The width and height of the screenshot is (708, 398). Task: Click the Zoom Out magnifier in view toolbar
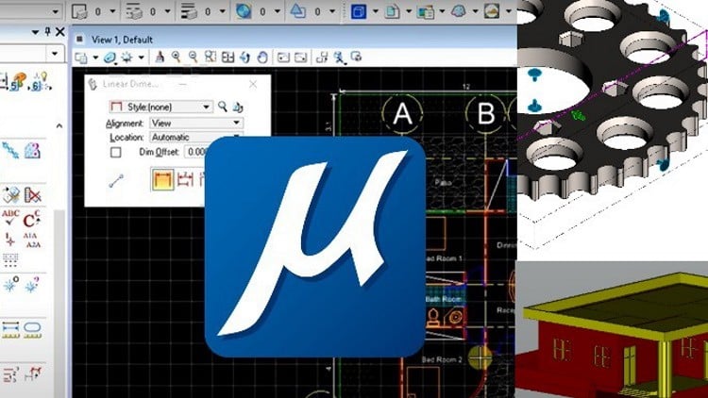(x=194, y=58)
